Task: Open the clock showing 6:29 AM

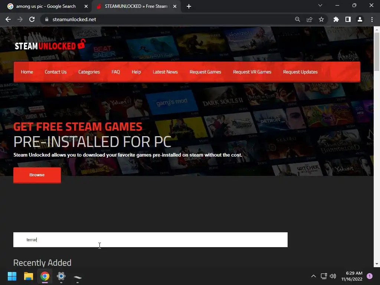Action: 352,276
